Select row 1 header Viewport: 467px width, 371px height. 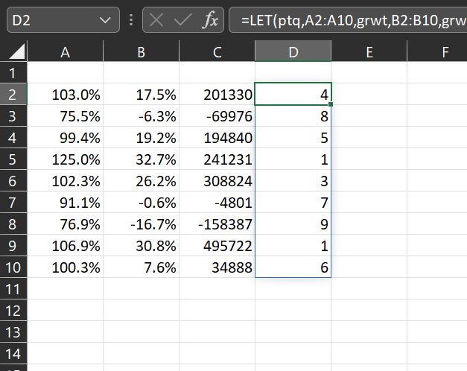pos(13,72)
